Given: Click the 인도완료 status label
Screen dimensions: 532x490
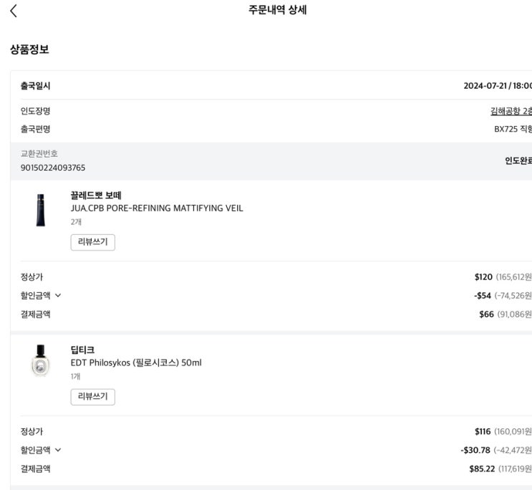Looking at the screenshot, I should (518, 160).
